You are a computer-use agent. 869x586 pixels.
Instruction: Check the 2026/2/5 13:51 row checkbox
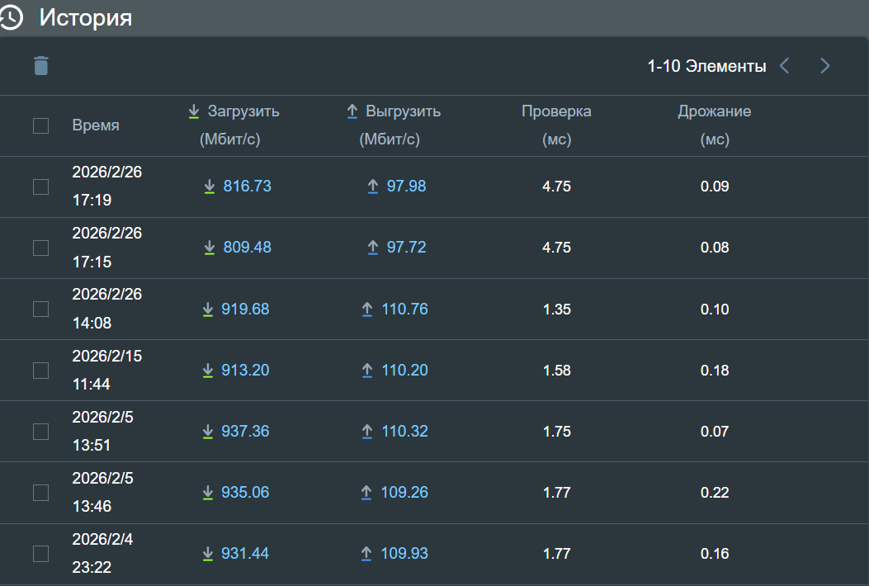pyautogui.click(x=41, y=432)
